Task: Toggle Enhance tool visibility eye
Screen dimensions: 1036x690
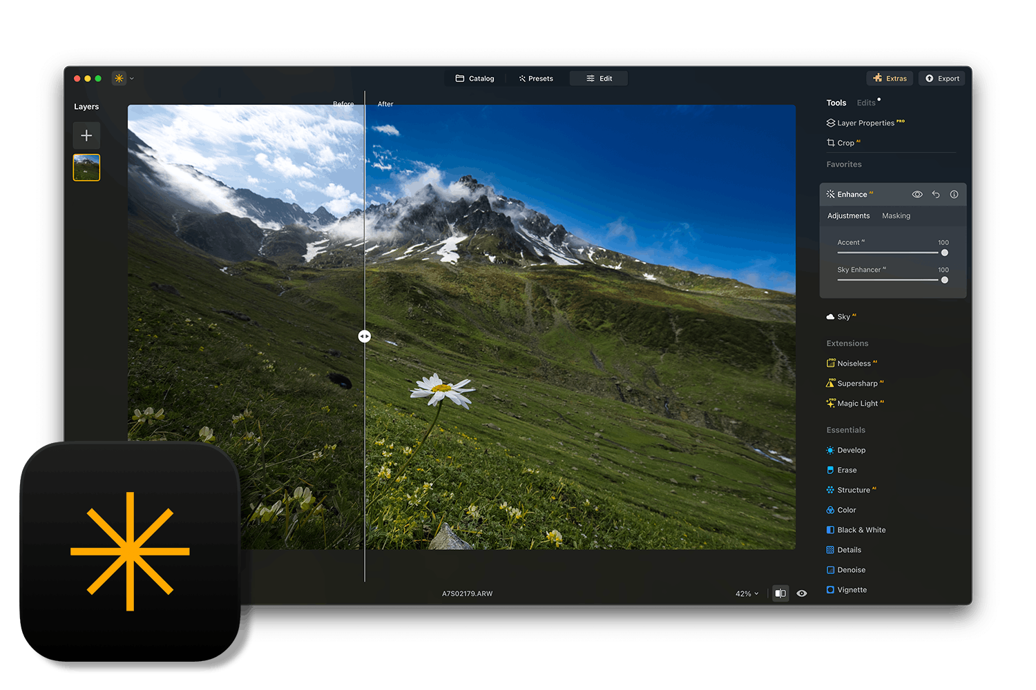Action: point(917,195)
